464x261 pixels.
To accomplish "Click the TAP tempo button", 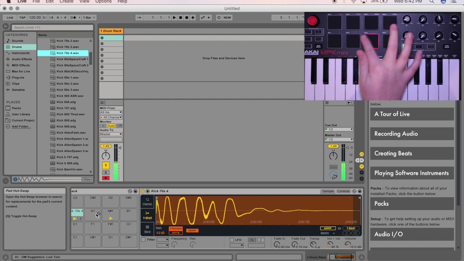I will [x=22, y=17].
